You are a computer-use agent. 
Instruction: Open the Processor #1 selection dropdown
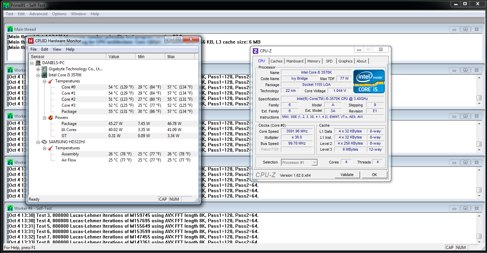coord(314,162)
